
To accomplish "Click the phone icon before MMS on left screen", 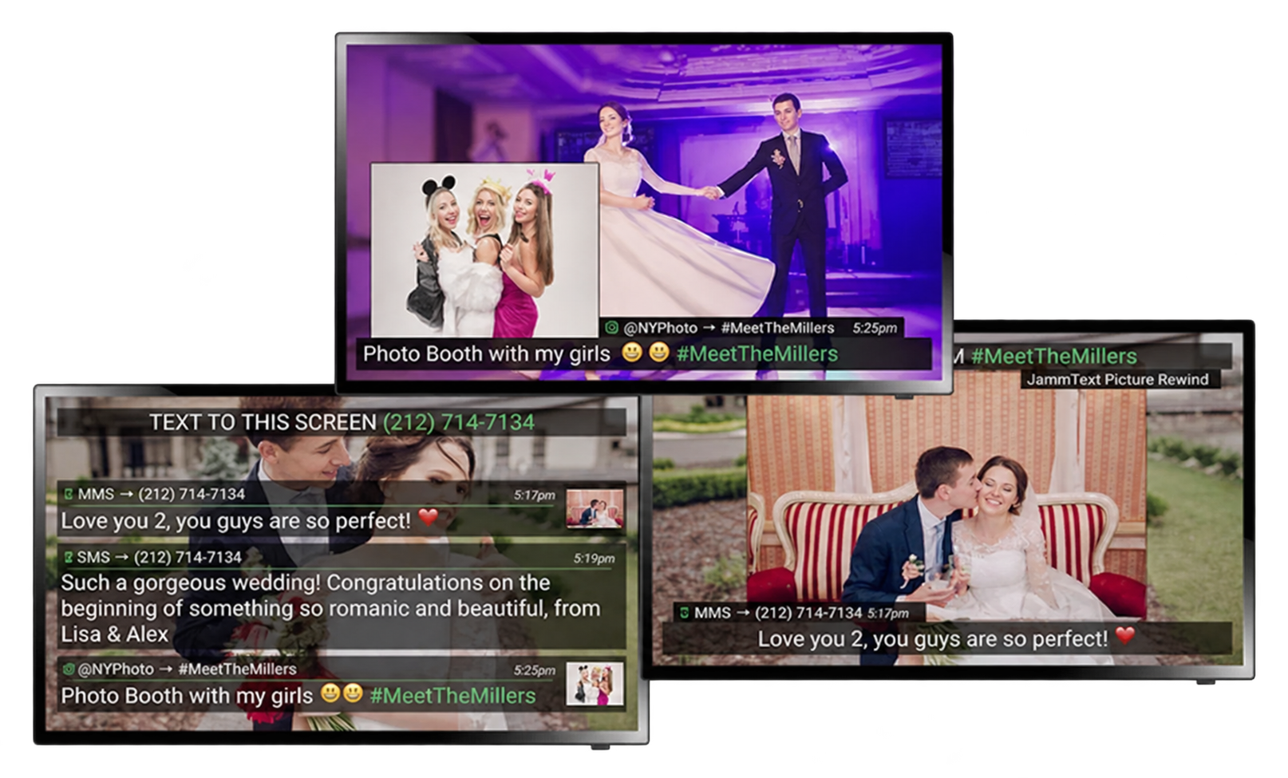I will [x=69, y=495].
